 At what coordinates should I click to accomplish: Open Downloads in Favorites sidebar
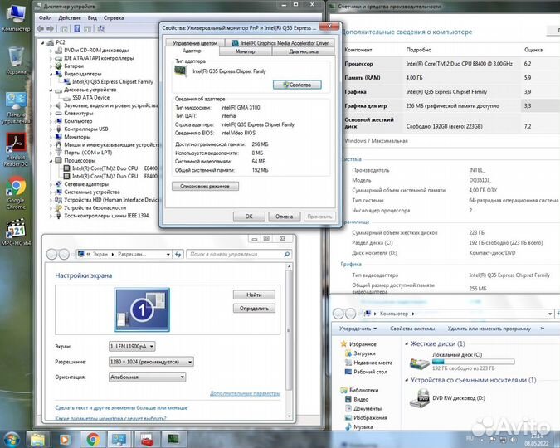coord(360,353)
